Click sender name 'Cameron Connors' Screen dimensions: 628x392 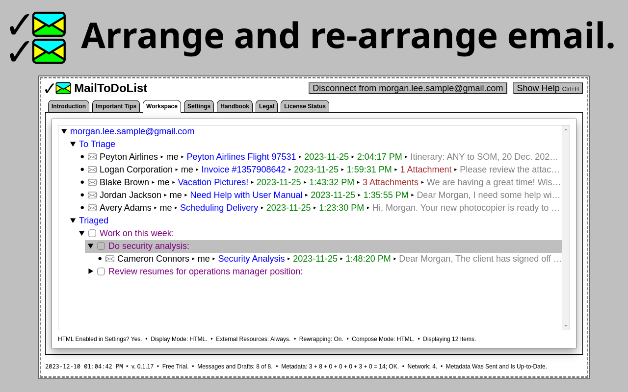[153, 259]
